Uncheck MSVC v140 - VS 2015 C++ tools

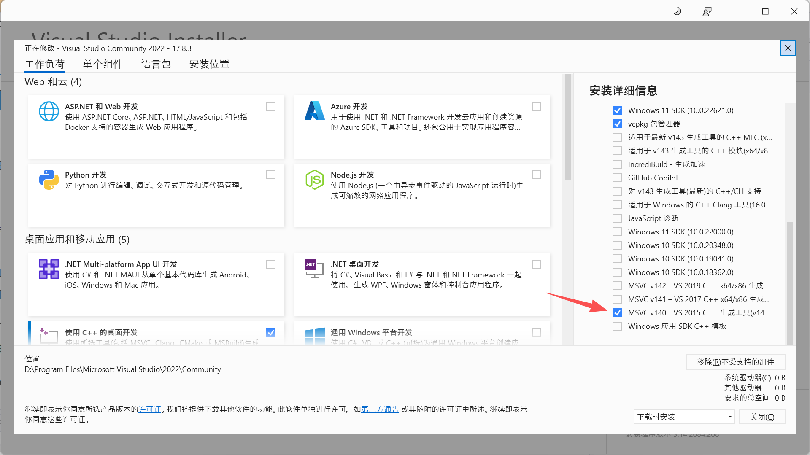point(617,313)
